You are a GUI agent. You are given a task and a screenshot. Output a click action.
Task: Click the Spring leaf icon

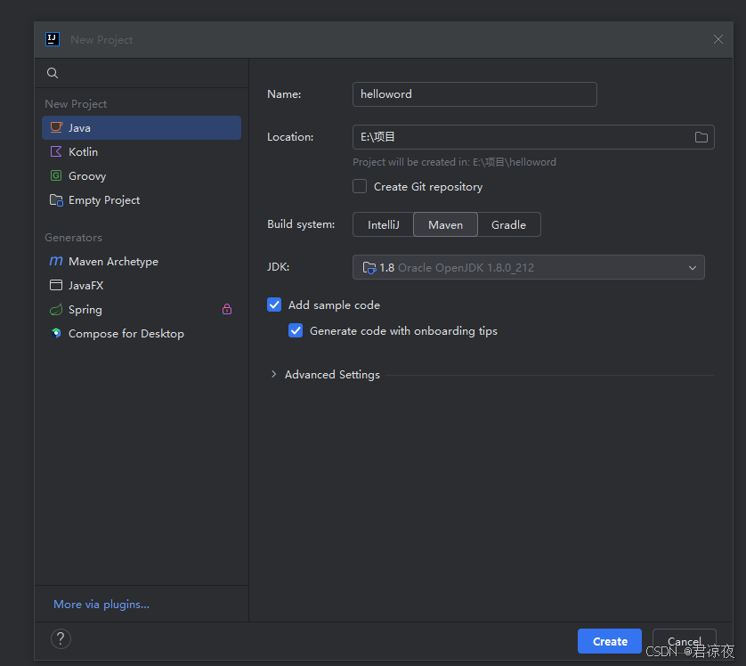click(x=56, y=310)
